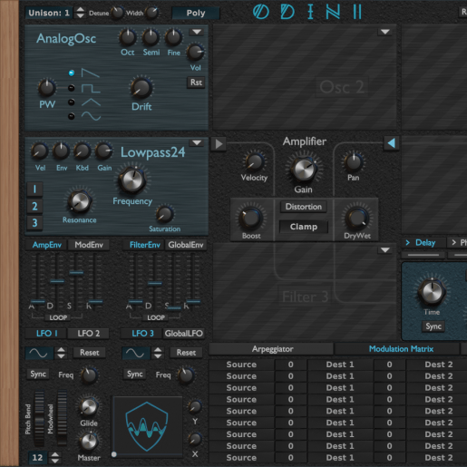The image size is (467, 467).
Task: Open the Lowpass24 filter type dropdown
Action: coord(197,142)
